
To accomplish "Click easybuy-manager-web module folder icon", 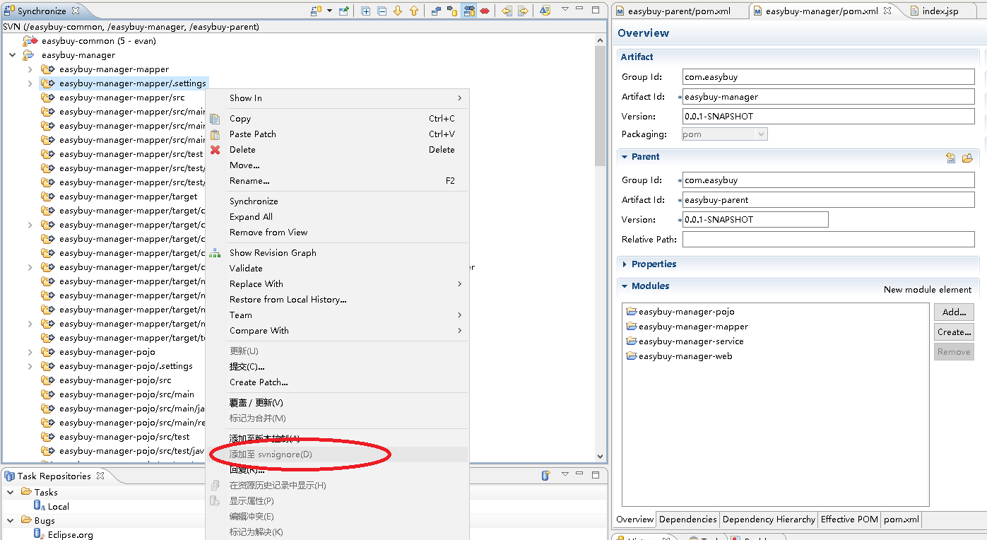I will coord(632,356).
